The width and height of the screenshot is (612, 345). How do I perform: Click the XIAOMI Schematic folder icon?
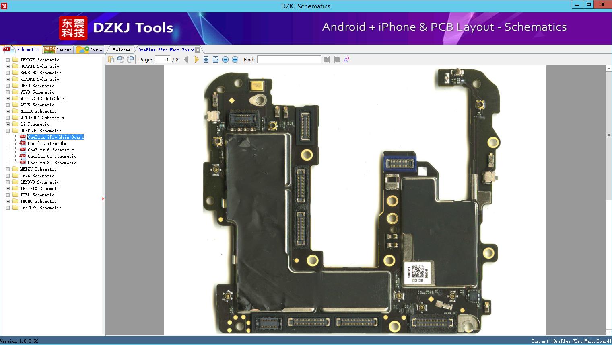(15, 79)
